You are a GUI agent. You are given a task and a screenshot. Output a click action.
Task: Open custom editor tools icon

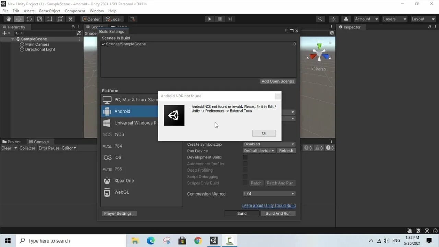tap(70, 19)
